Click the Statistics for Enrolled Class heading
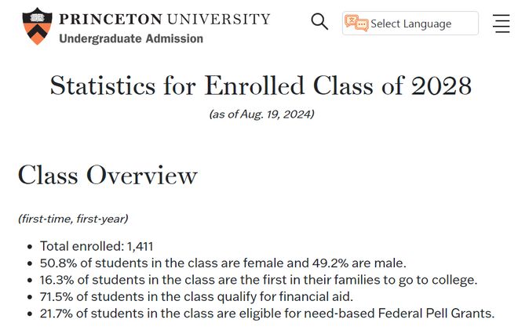 coord(261,85)
